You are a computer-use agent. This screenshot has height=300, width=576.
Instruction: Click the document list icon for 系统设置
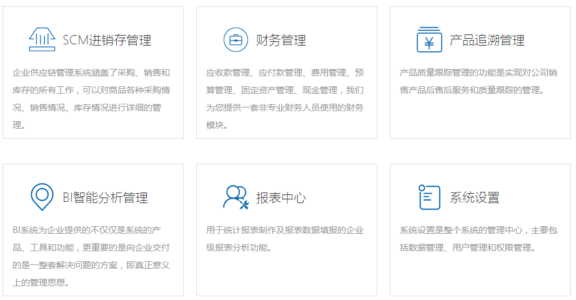pos(429,197)
